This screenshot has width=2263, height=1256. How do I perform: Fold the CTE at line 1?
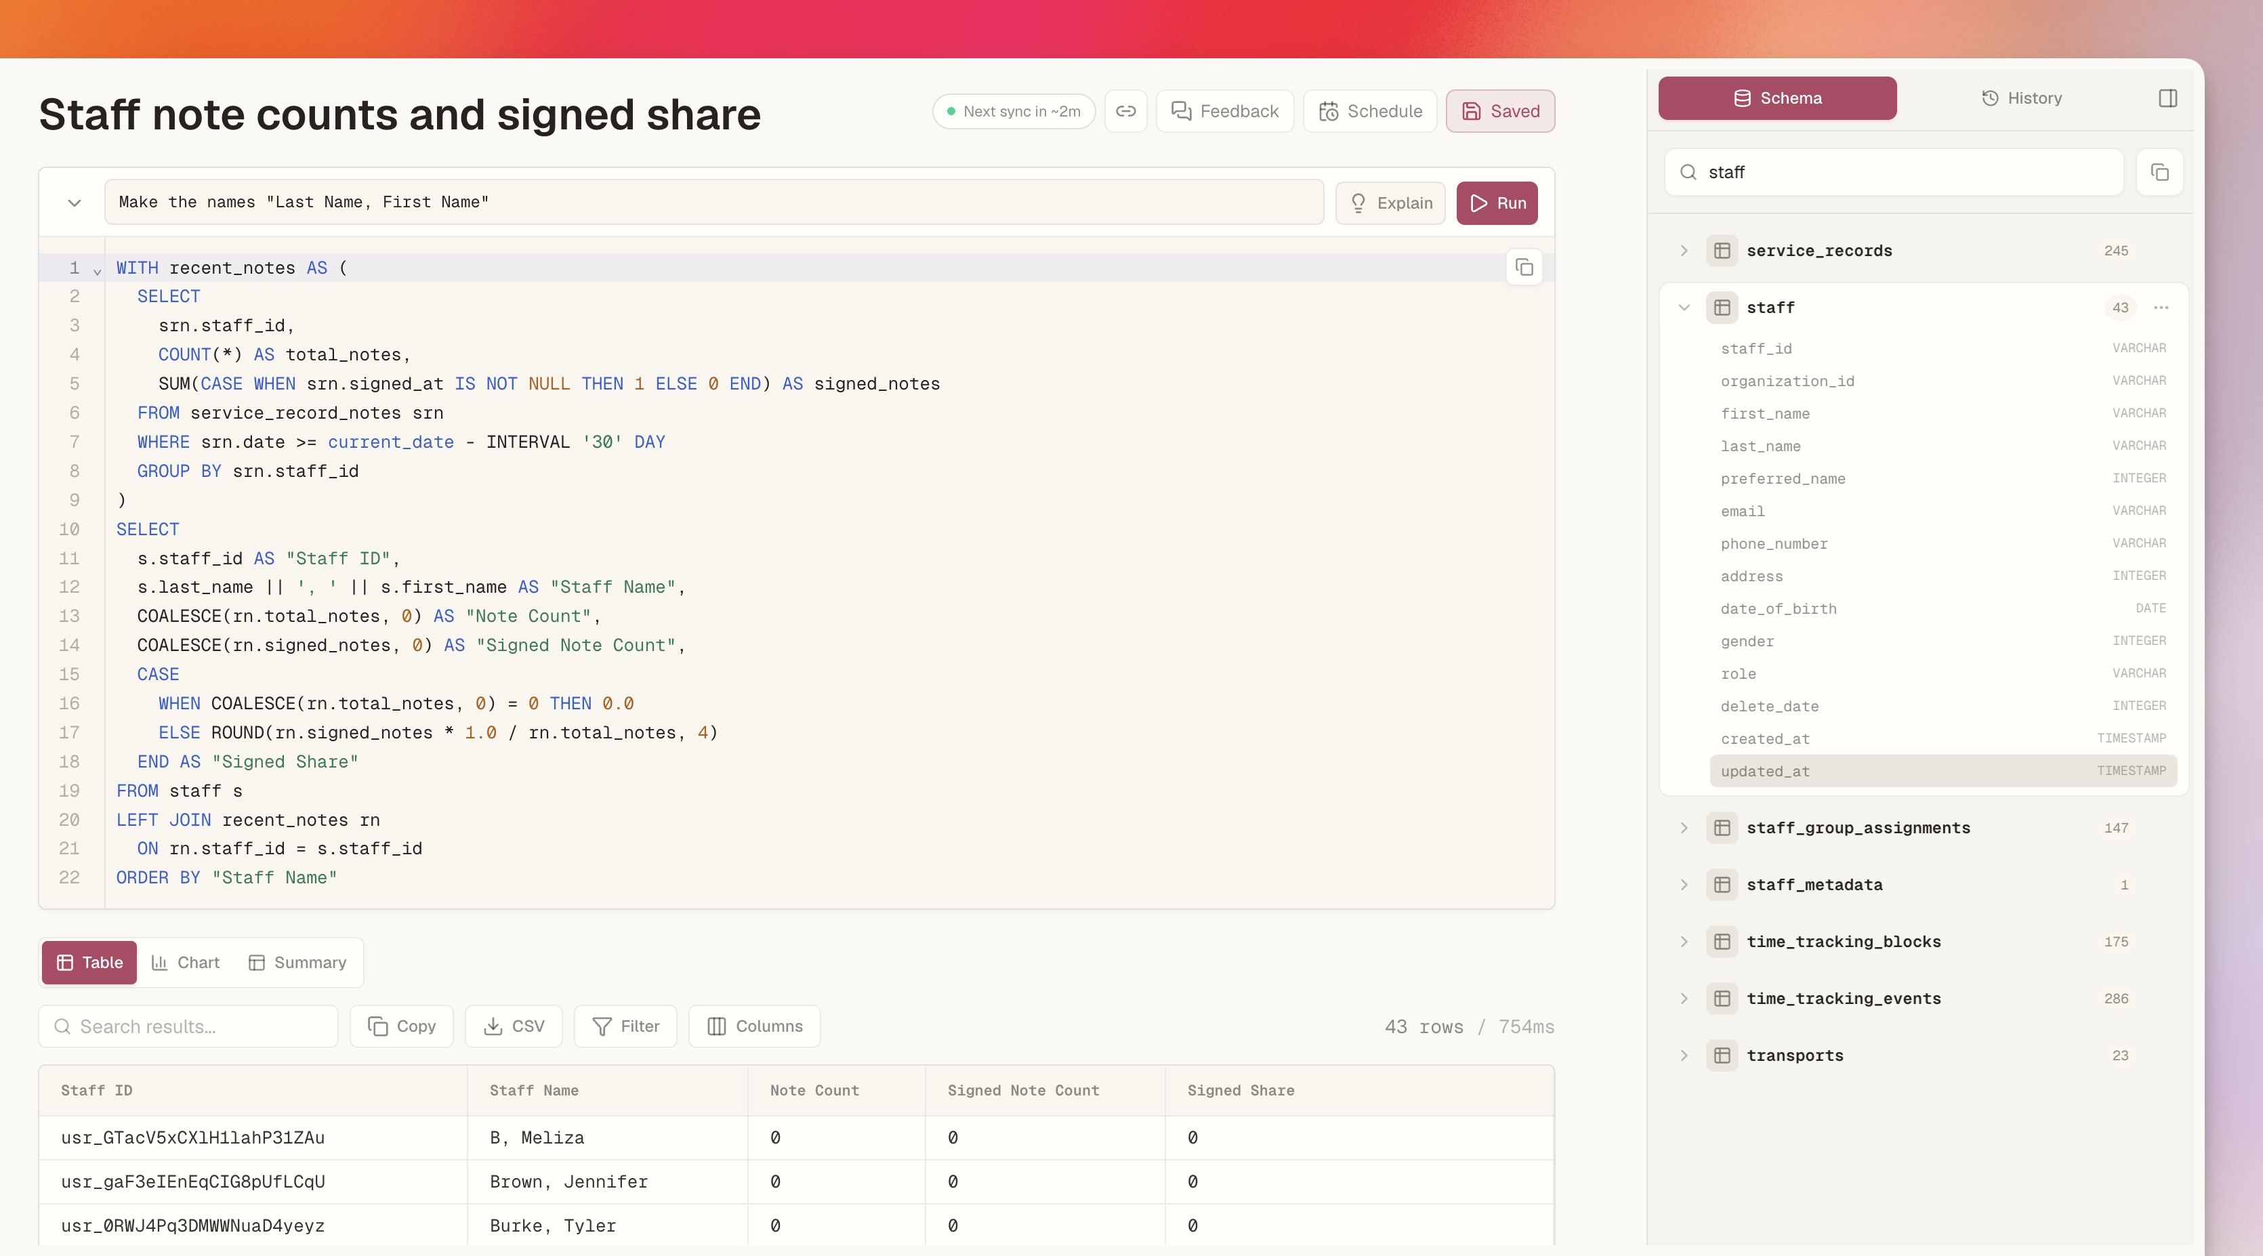pos(98,272)
